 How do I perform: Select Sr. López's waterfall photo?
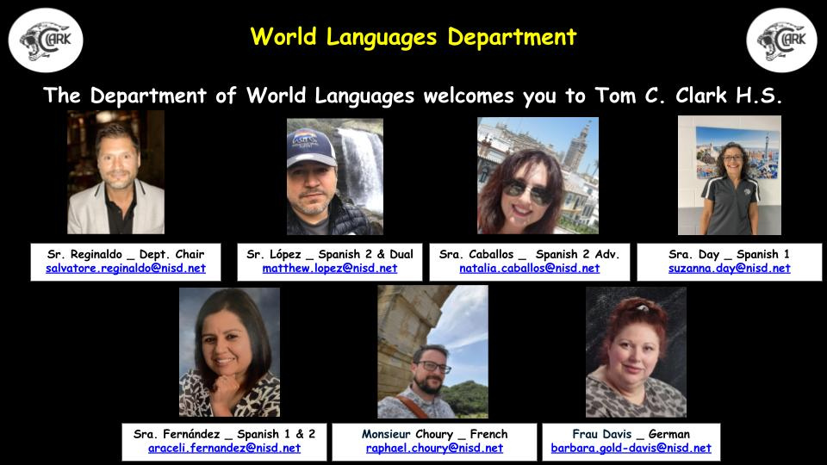pyautogui.click(x=335, y=177)
